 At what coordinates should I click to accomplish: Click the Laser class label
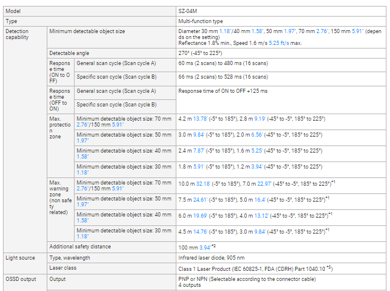[x=63, y=268]
